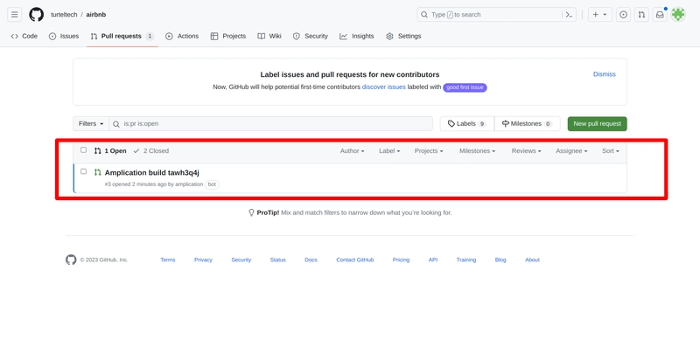Open the API footer link
Image resolution: width=700 pixels, height=347 pixels.
coord(433,260)
